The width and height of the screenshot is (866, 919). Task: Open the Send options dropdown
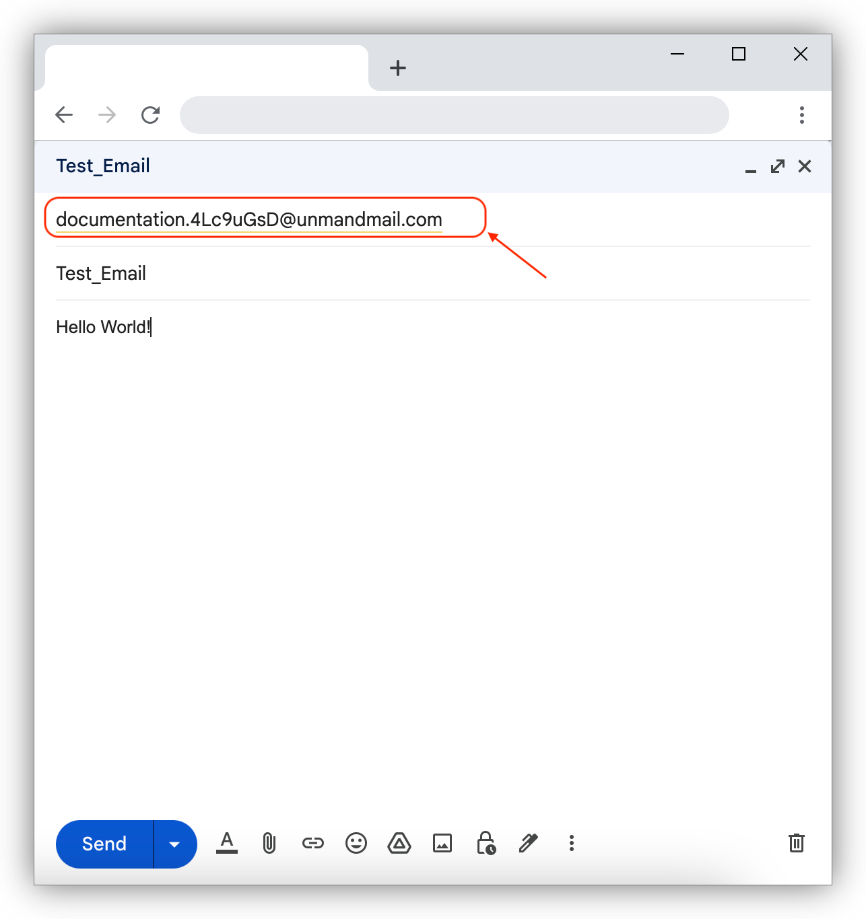174,844
